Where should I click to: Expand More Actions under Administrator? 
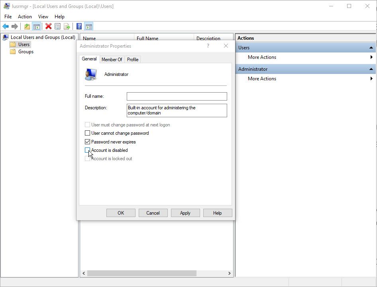[262, 79]
